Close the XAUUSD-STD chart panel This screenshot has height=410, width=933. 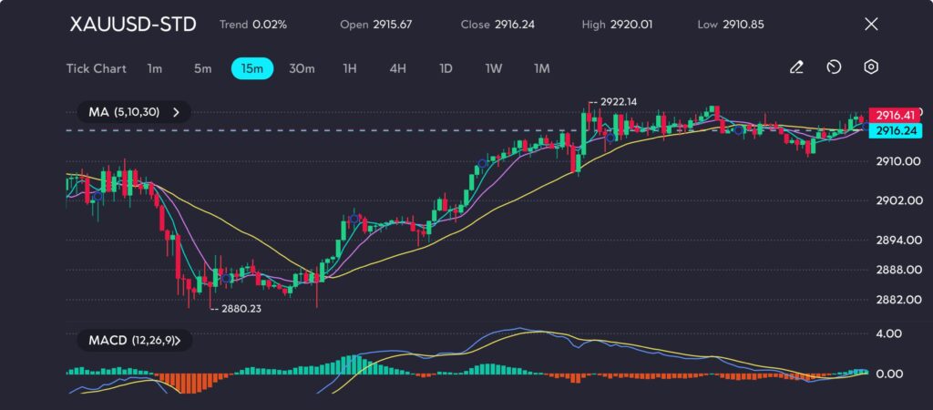pyautogui.click(x=871, y=24)
